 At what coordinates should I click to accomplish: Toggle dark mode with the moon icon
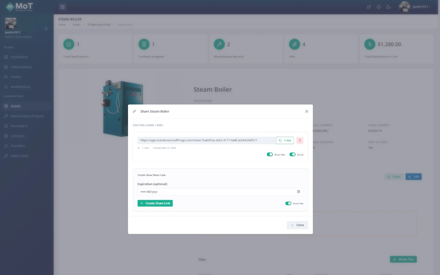click(388, 7)
